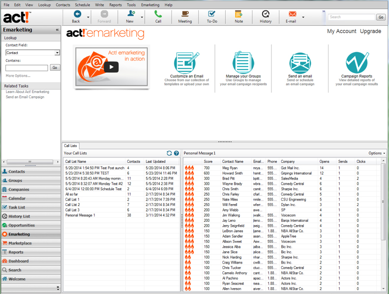Click the Contains text field

[x=27, y=68]
